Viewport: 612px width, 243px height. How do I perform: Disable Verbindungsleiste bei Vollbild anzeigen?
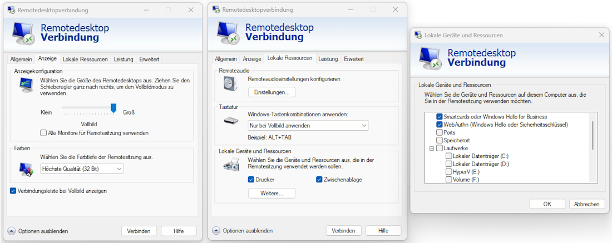point(13,191)
